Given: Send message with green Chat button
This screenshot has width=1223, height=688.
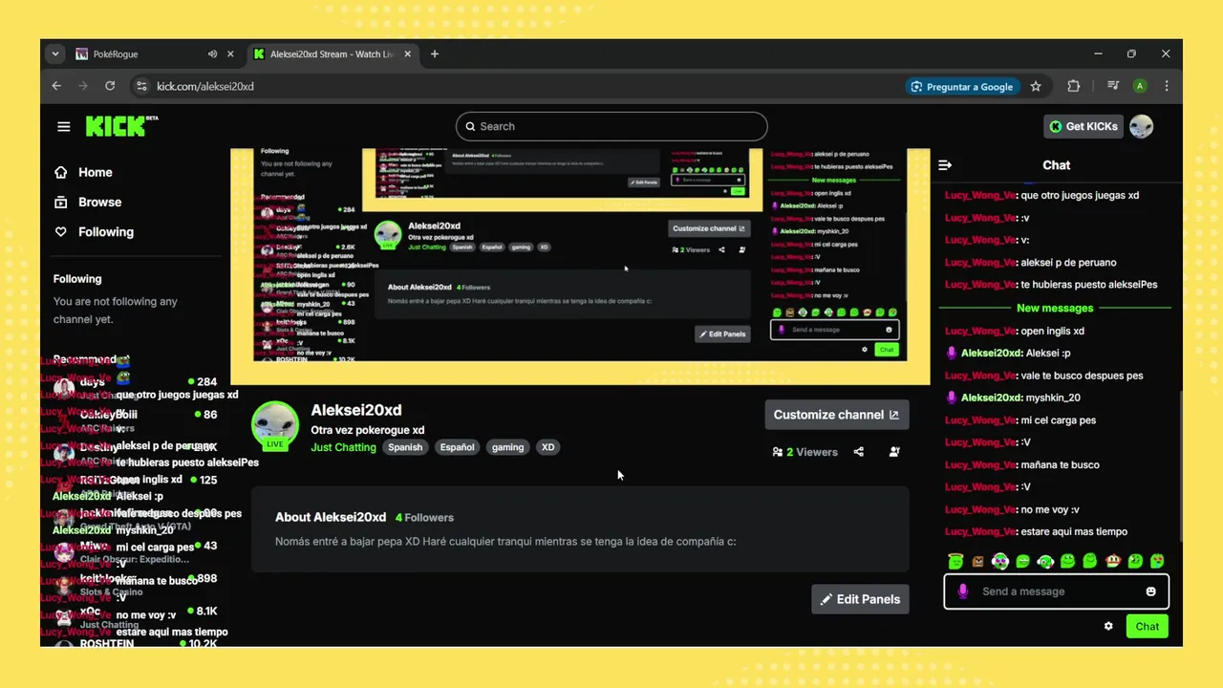Looking at the screenshot, I should coord(1147,627).
